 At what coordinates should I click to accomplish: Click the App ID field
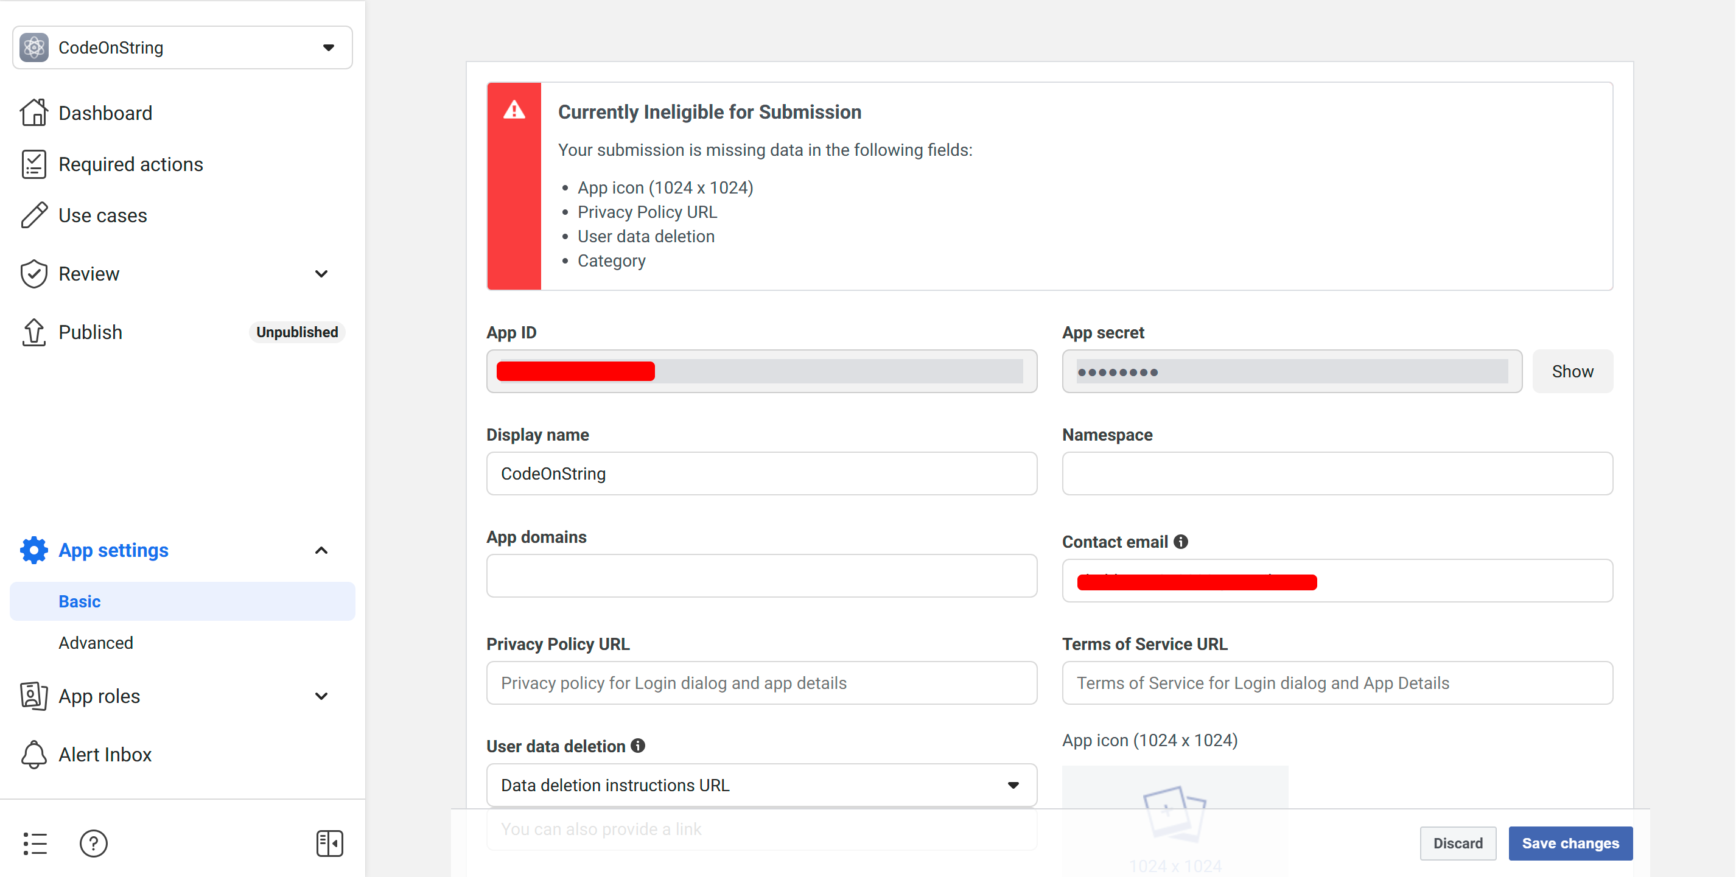pos(761,371)
